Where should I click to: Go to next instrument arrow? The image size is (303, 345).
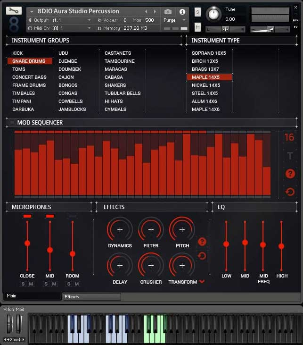(x=155, y=11)
